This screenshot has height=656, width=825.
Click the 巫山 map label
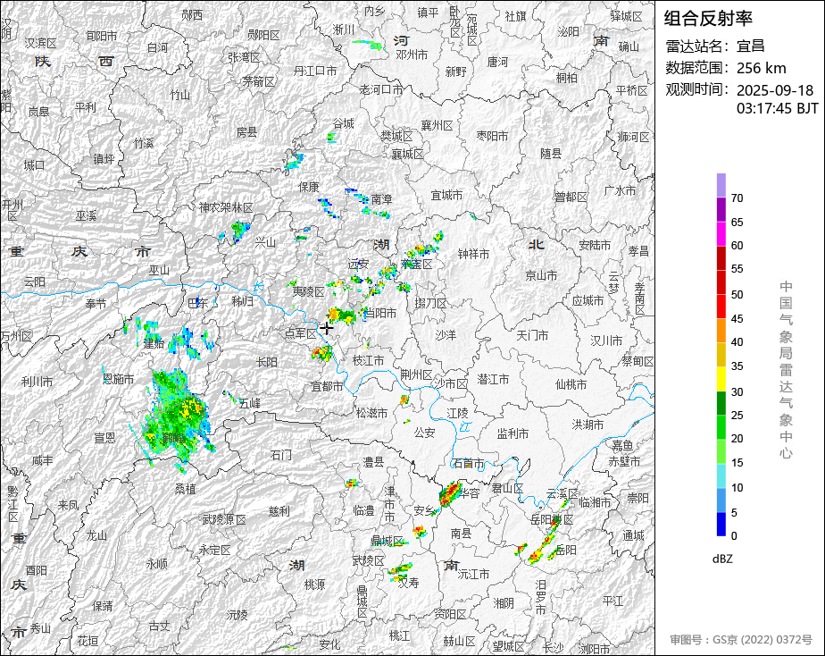pyautogui.click(x=158, y=270)
